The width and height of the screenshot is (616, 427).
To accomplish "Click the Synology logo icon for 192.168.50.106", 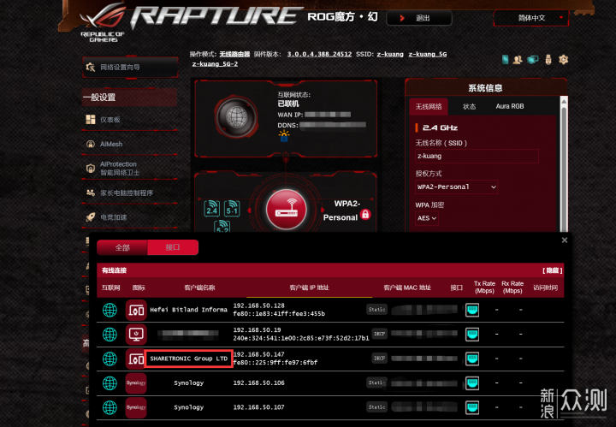I will point(136,383).
